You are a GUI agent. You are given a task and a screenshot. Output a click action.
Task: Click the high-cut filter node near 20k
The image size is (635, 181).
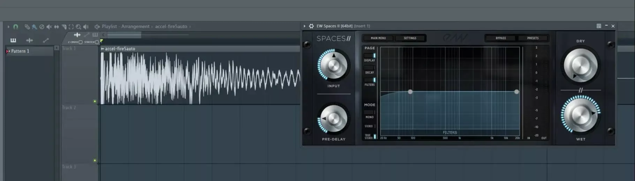click(516, 92)
